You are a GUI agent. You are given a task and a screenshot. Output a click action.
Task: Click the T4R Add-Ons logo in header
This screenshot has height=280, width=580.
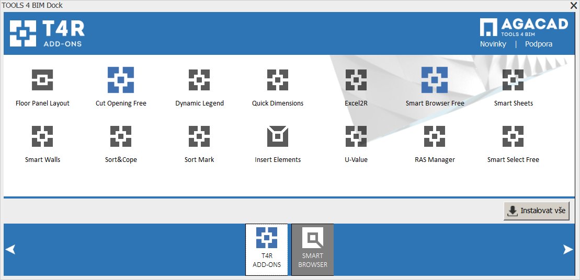[x=47, y=33]
